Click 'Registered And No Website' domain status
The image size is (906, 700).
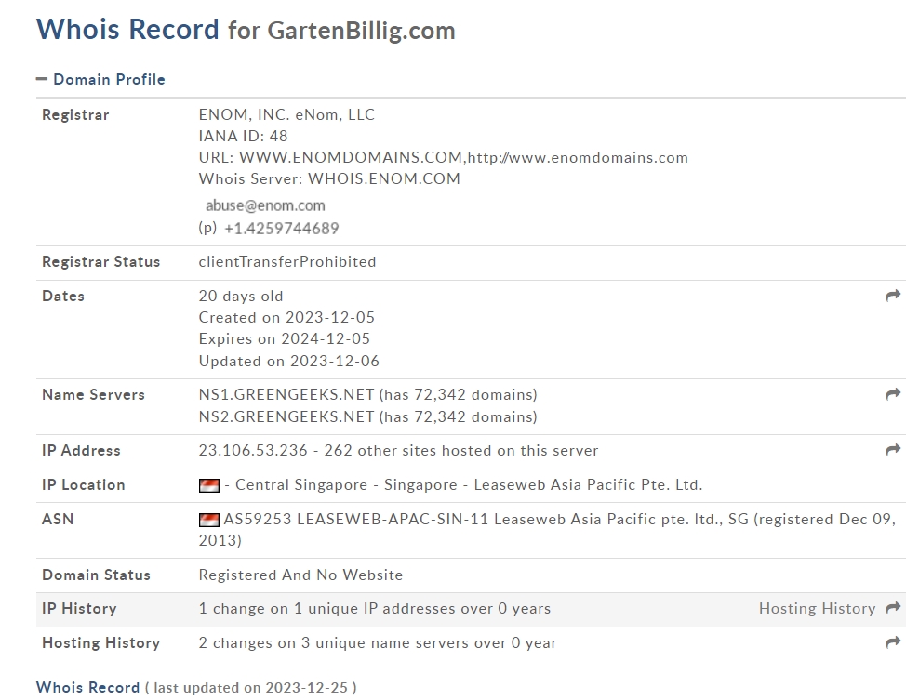[300, 575]
